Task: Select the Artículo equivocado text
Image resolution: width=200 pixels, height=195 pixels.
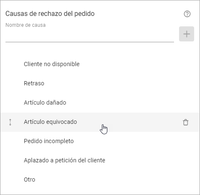Action: (x=50, y=122)
